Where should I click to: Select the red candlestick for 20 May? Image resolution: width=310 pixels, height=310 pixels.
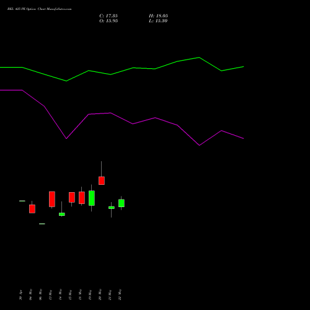102,180
